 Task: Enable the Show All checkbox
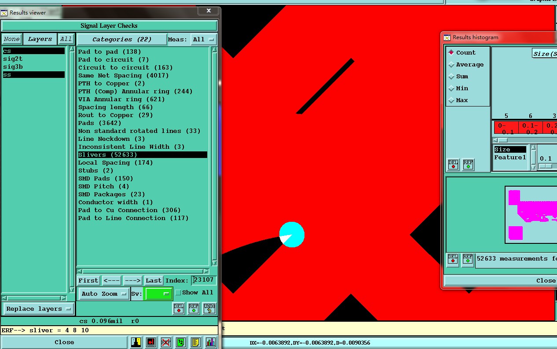pos(178,293)
